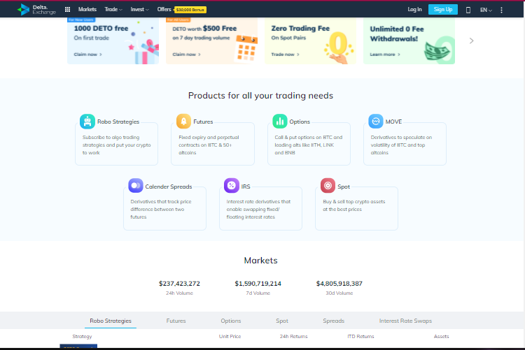Expand the Trade dropdown menu

point(113,9)
